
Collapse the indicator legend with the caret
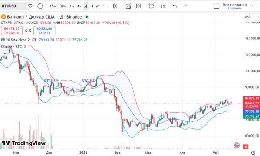(x=5, y=53)
